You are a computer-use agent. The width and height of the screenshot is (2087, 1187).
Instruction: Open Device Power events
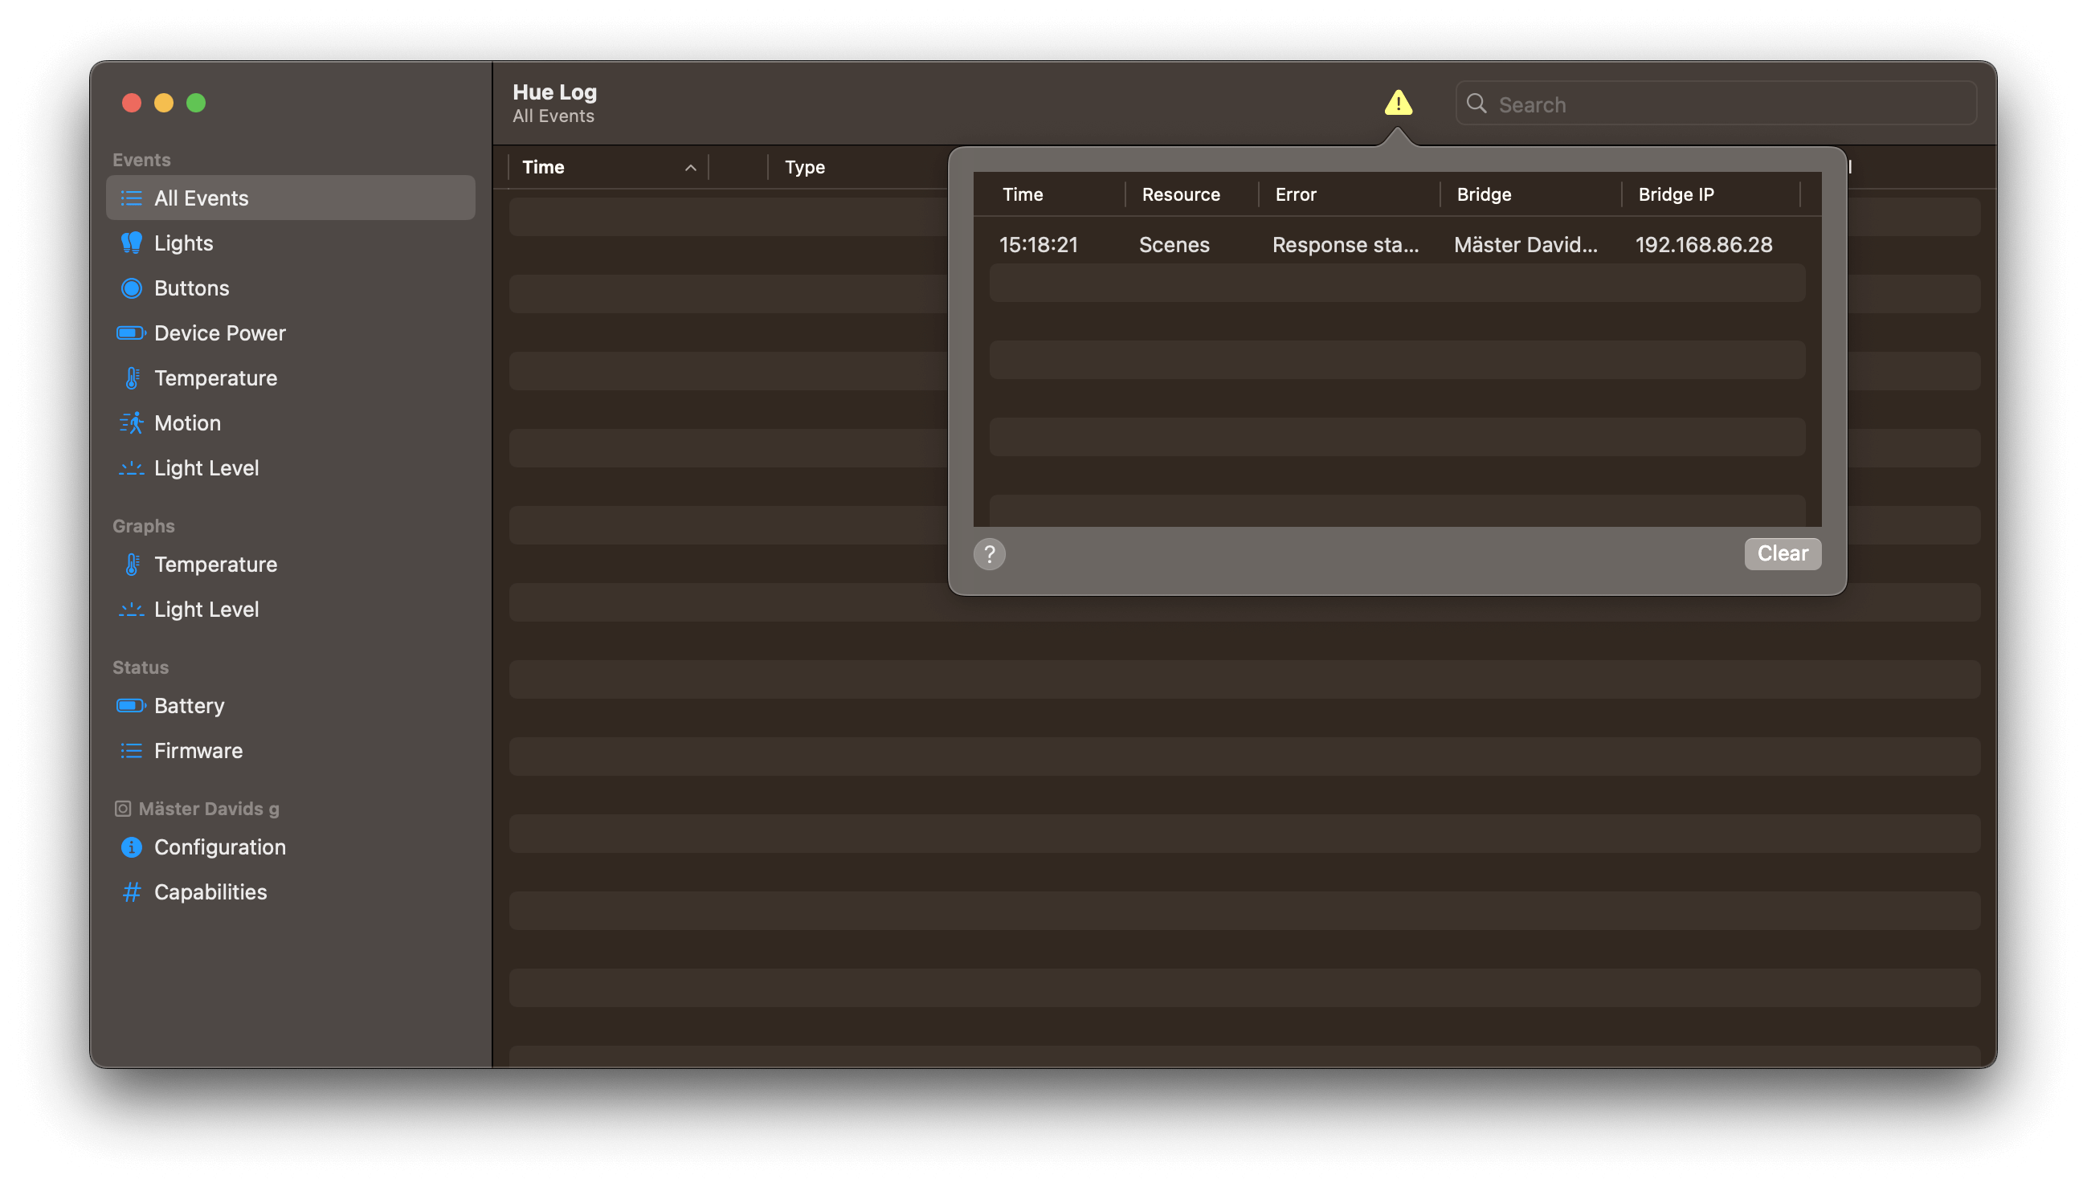tap(132, 332)
